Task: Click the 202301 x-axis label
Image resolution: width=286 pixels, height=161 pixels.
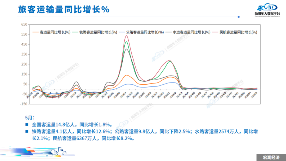Action: (x=104, y=95)
